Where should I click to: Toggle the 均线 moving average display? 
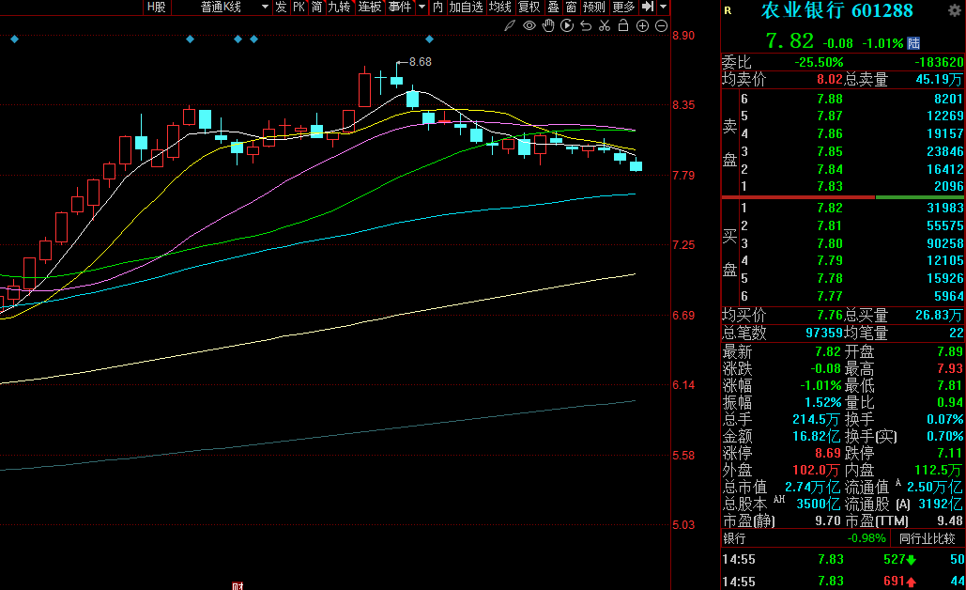tap(500, 7)
